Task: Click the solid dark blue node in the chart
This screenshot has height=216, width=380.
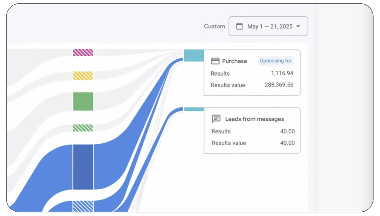Action: tap(83, 167)
